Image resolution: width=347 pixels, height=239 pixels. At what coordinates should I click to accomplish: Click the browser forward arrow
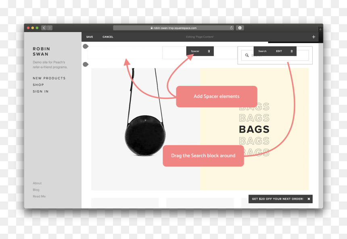(x=50, y=28)
